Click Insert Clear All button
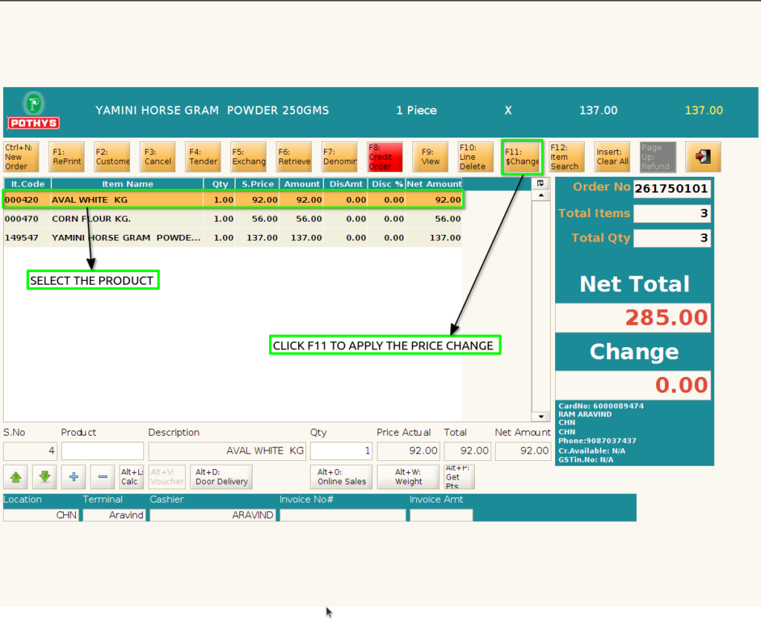 [612, 157]
